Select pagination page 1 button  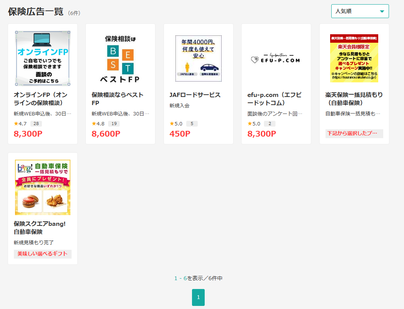pos(199,297)
